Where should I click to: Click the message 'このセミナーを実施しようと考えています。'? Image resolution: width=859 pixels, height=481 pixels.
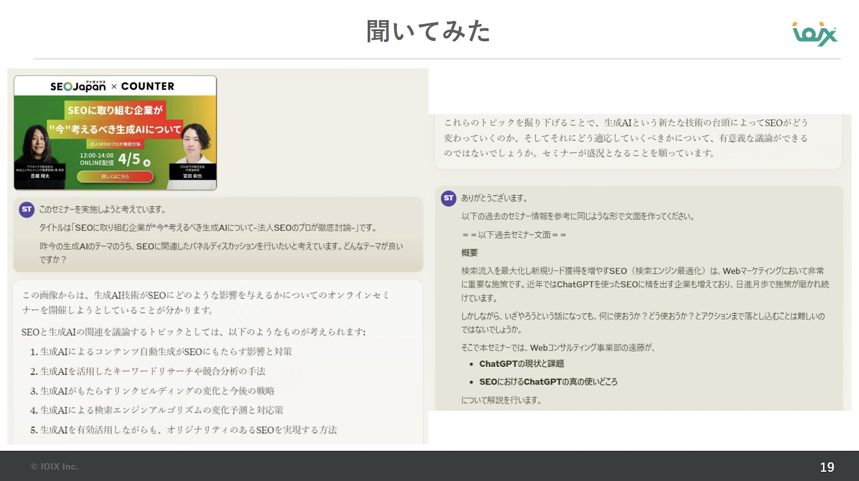[103, 210]
